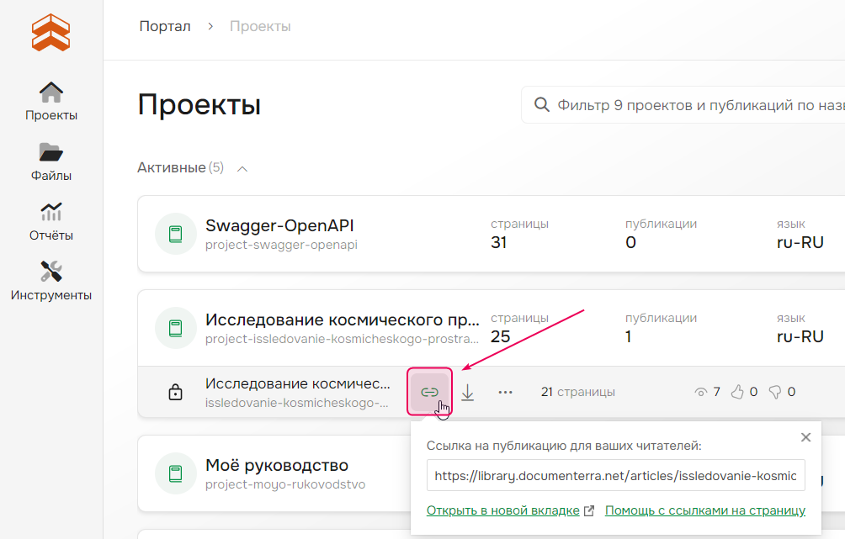
Task: Click the lock icon on the publication row
Action: (176, 391)
